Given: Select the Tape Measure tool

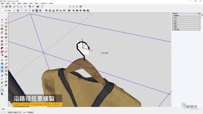Looking at the screenshot, I should (2, 76).
